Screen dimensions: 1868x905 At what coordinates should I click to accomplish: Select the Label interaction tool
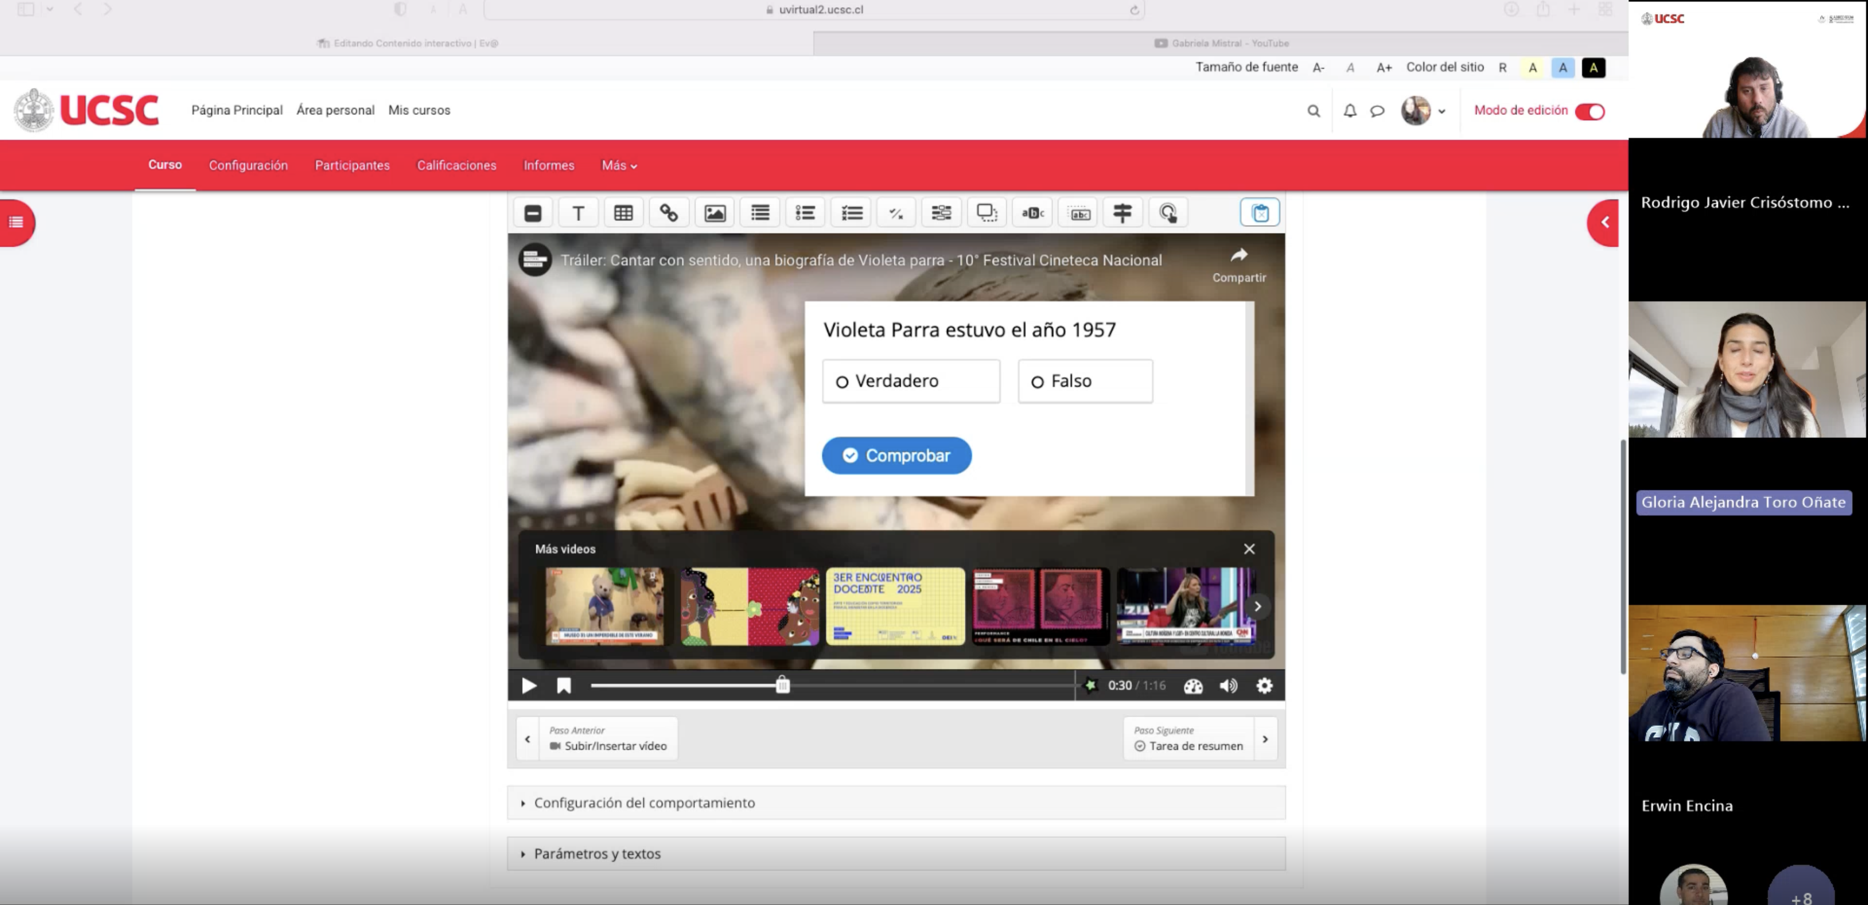tap(533, 213)
